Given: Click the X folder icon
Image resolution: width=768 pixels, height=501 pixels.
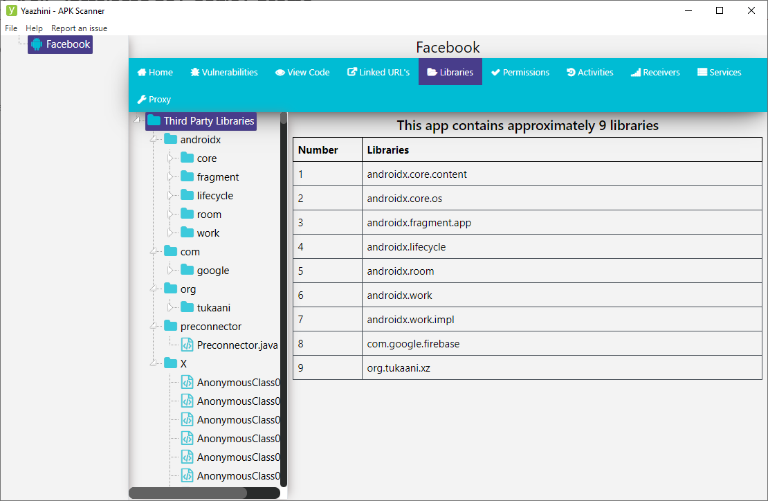Looking at the screenshot, I should click(x=170, y=363).
